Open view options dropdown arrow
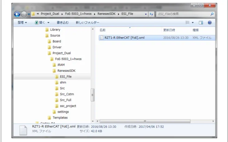The height and width of the screenshot is (142, 228). point(193,22)
